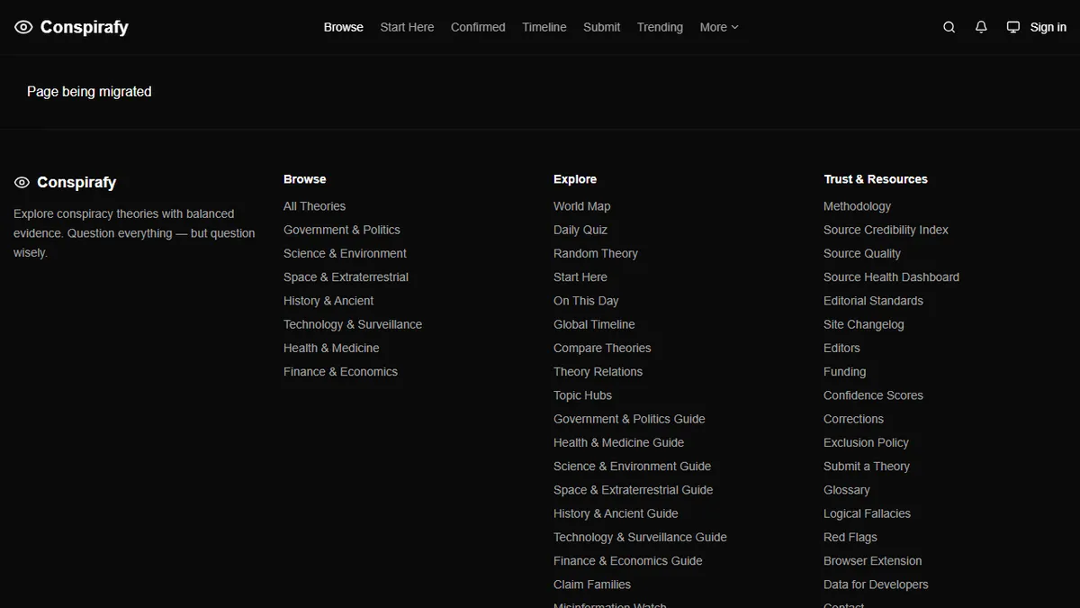Open the All Theories footer link
Image resolution: width=1080 pixels, height=608 pixels.
coord(314,206)
